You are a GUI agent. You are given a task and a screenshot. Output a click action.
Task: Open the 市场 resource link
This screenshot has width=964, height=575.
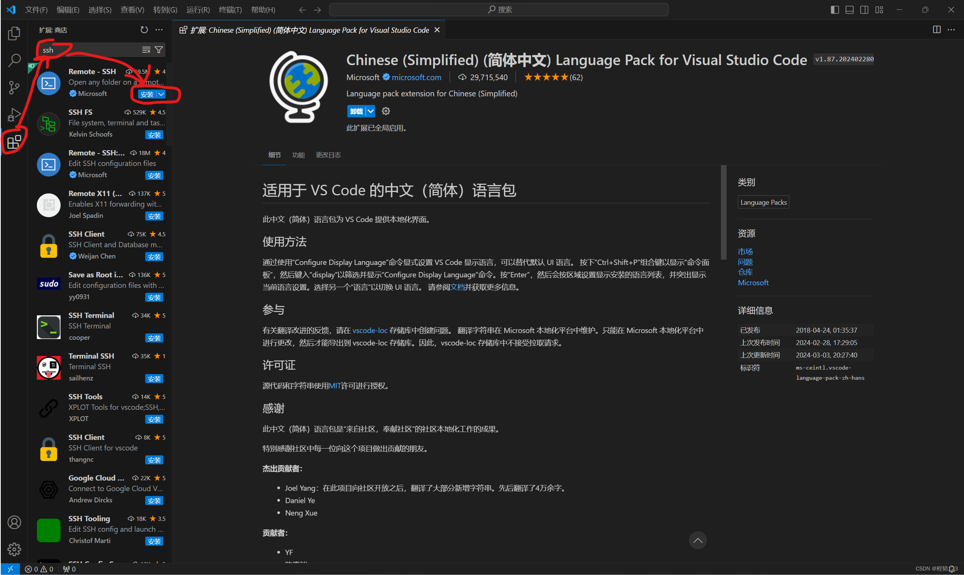click(745, 251)
